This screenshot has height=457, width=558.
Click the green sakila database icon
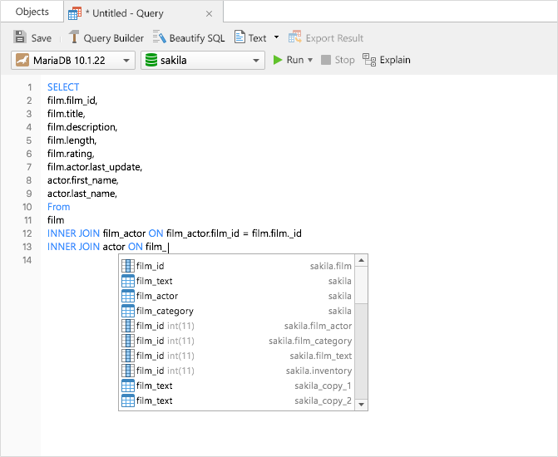(x=151, y=60)
